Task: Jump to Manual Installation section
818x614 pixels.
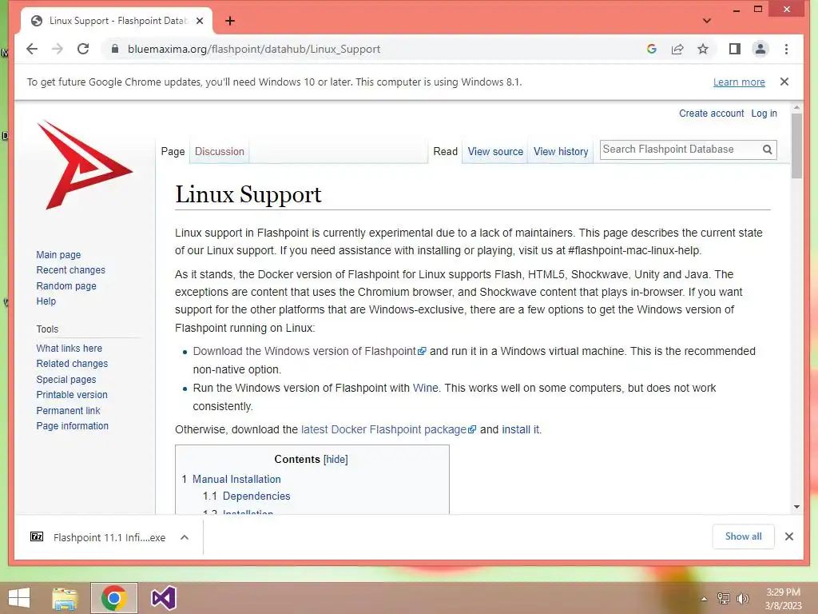Action: (x=236, y=480)
